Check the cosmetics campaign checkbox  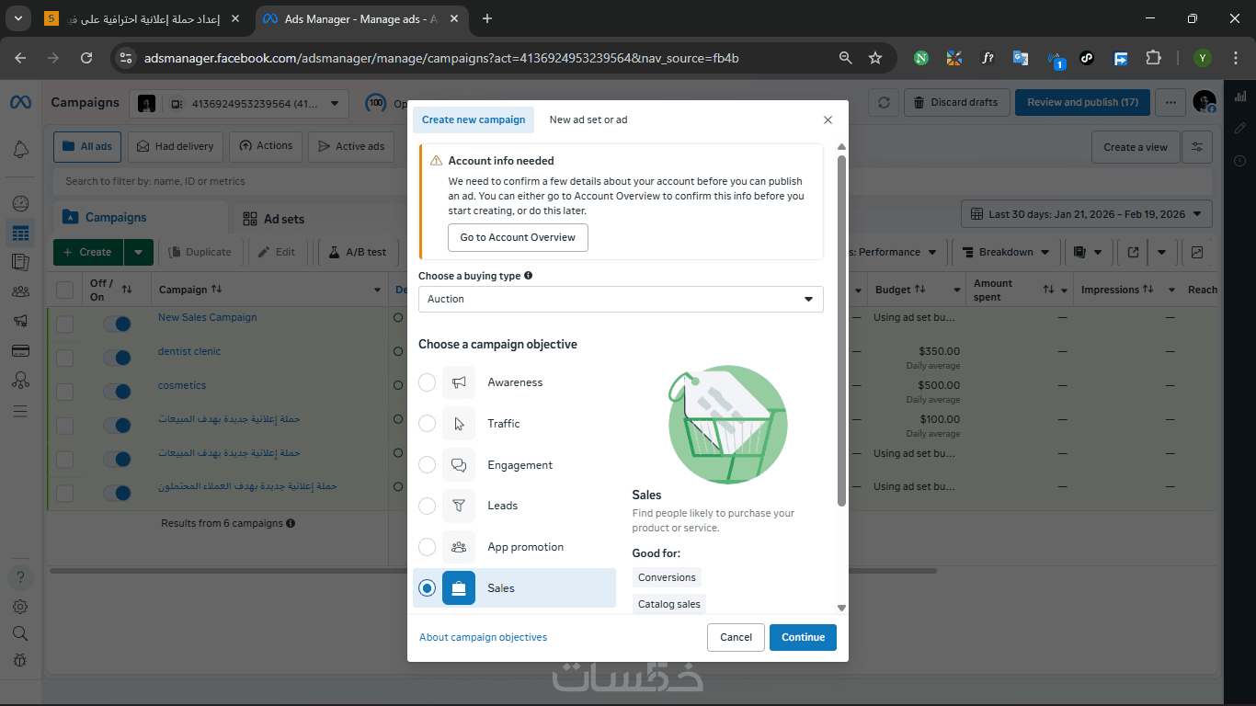pyautogui.click(x=64, y=392)
